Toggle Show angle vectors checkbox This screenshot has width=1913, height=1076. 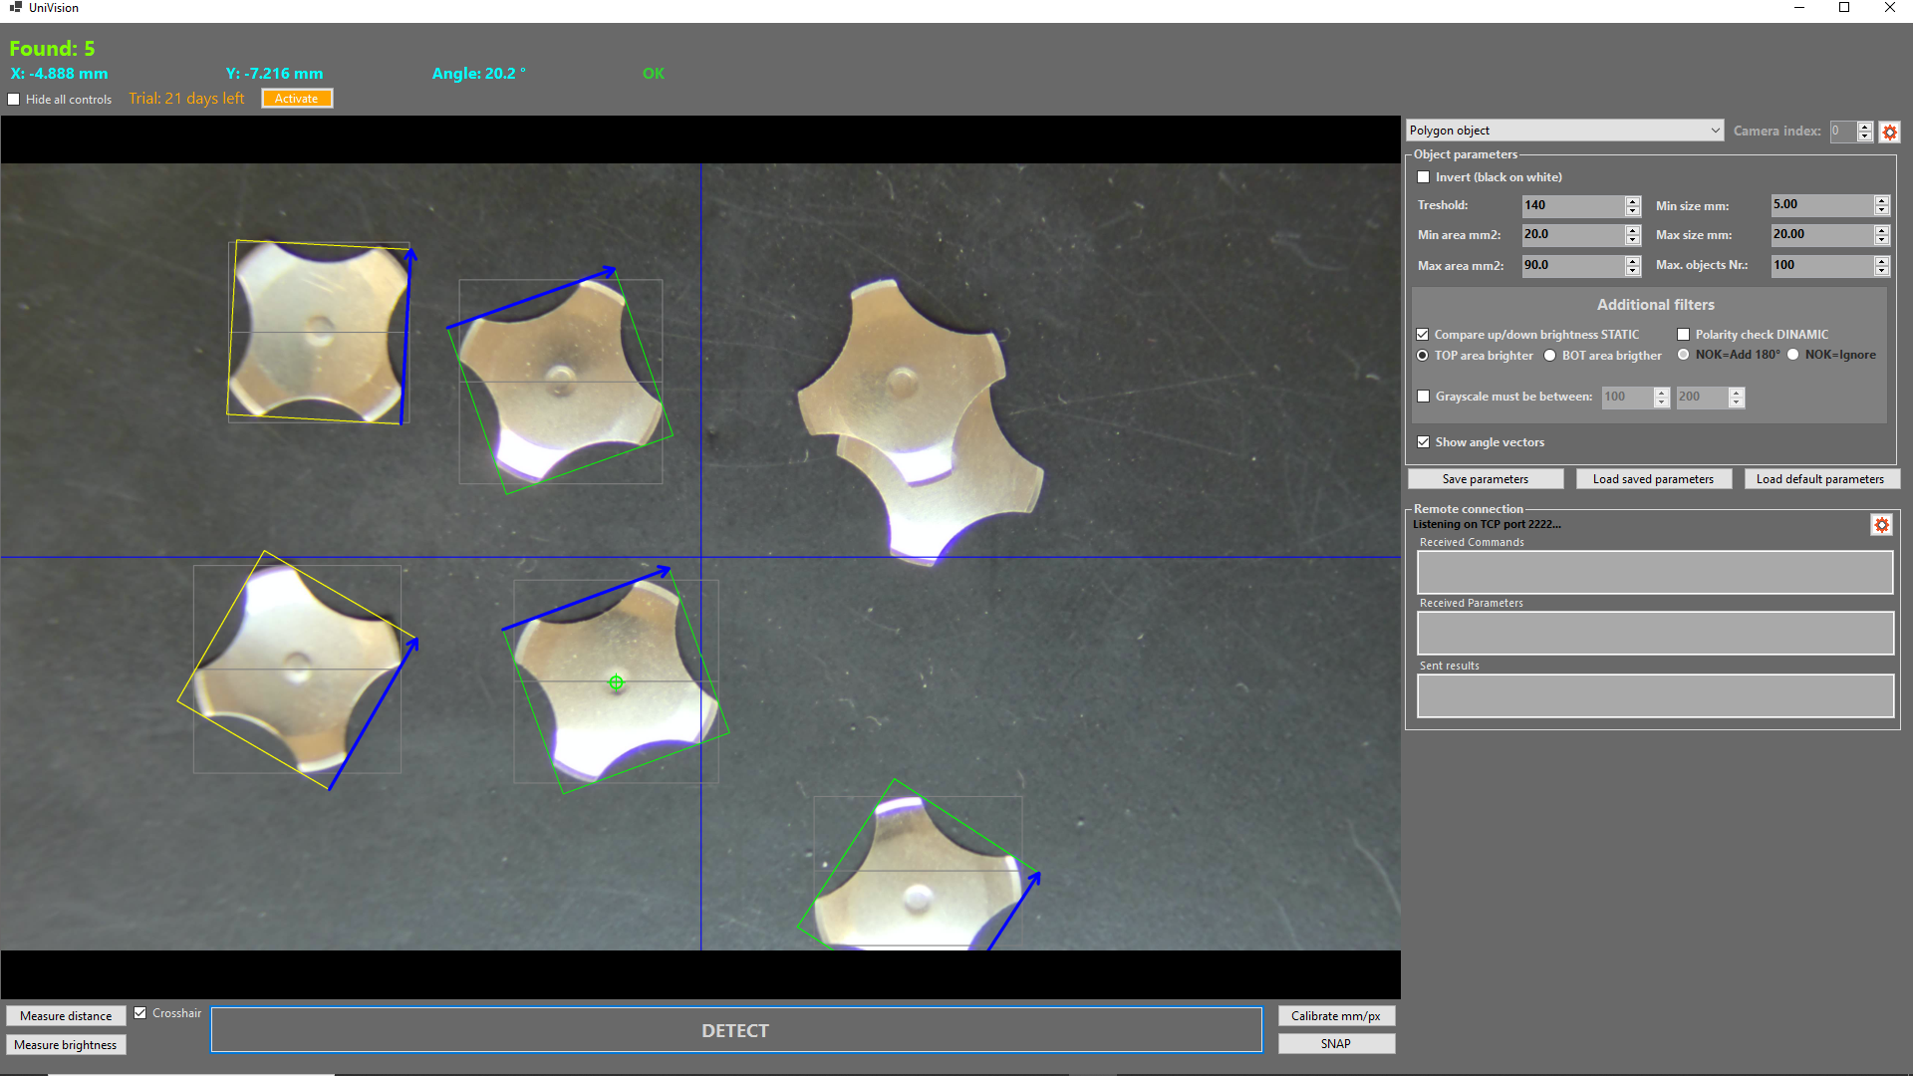click(x=1424, y=442)
